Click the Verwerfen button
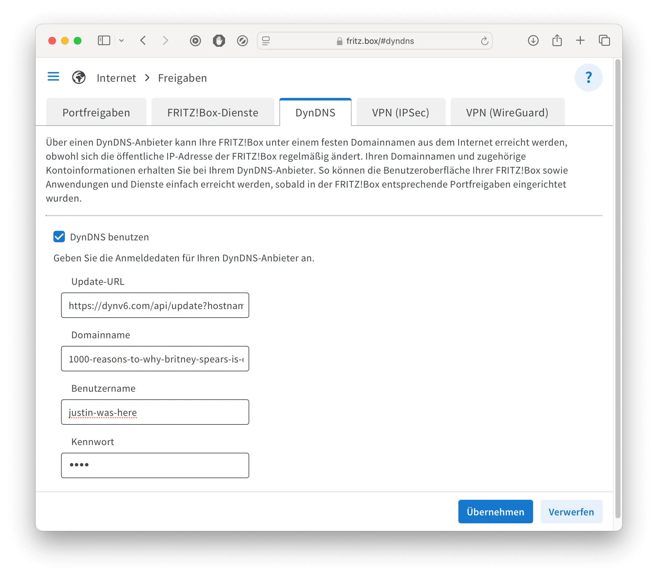This screenshot has height=578, width=658. coord(571,512)
